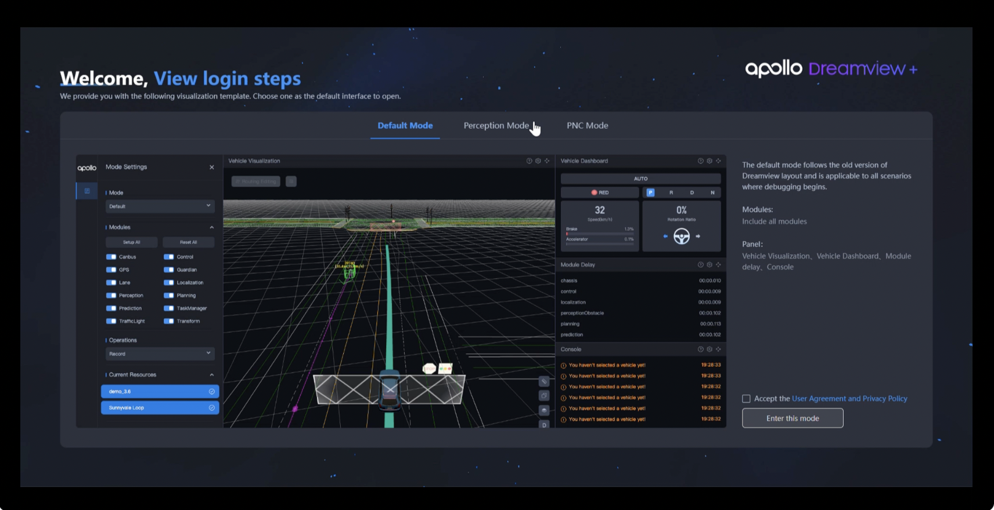Click the ruler tool icon in visualization

pyautogui.click(x=544, y=381)
